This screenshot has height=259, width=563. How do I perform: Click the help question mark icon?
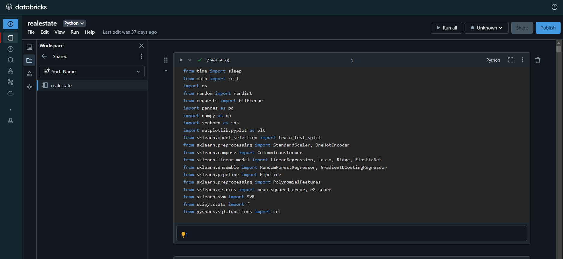tap(554, 7)
